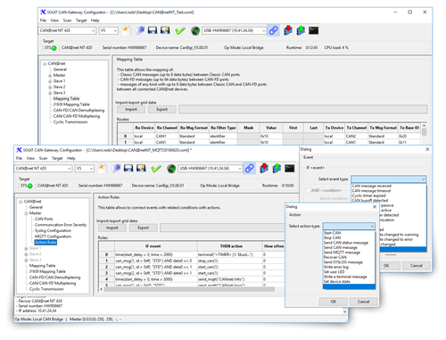Click the chain link connect icon in front toolbar
The height and width of the screenshot is (340, 446).
click(249, 169)
